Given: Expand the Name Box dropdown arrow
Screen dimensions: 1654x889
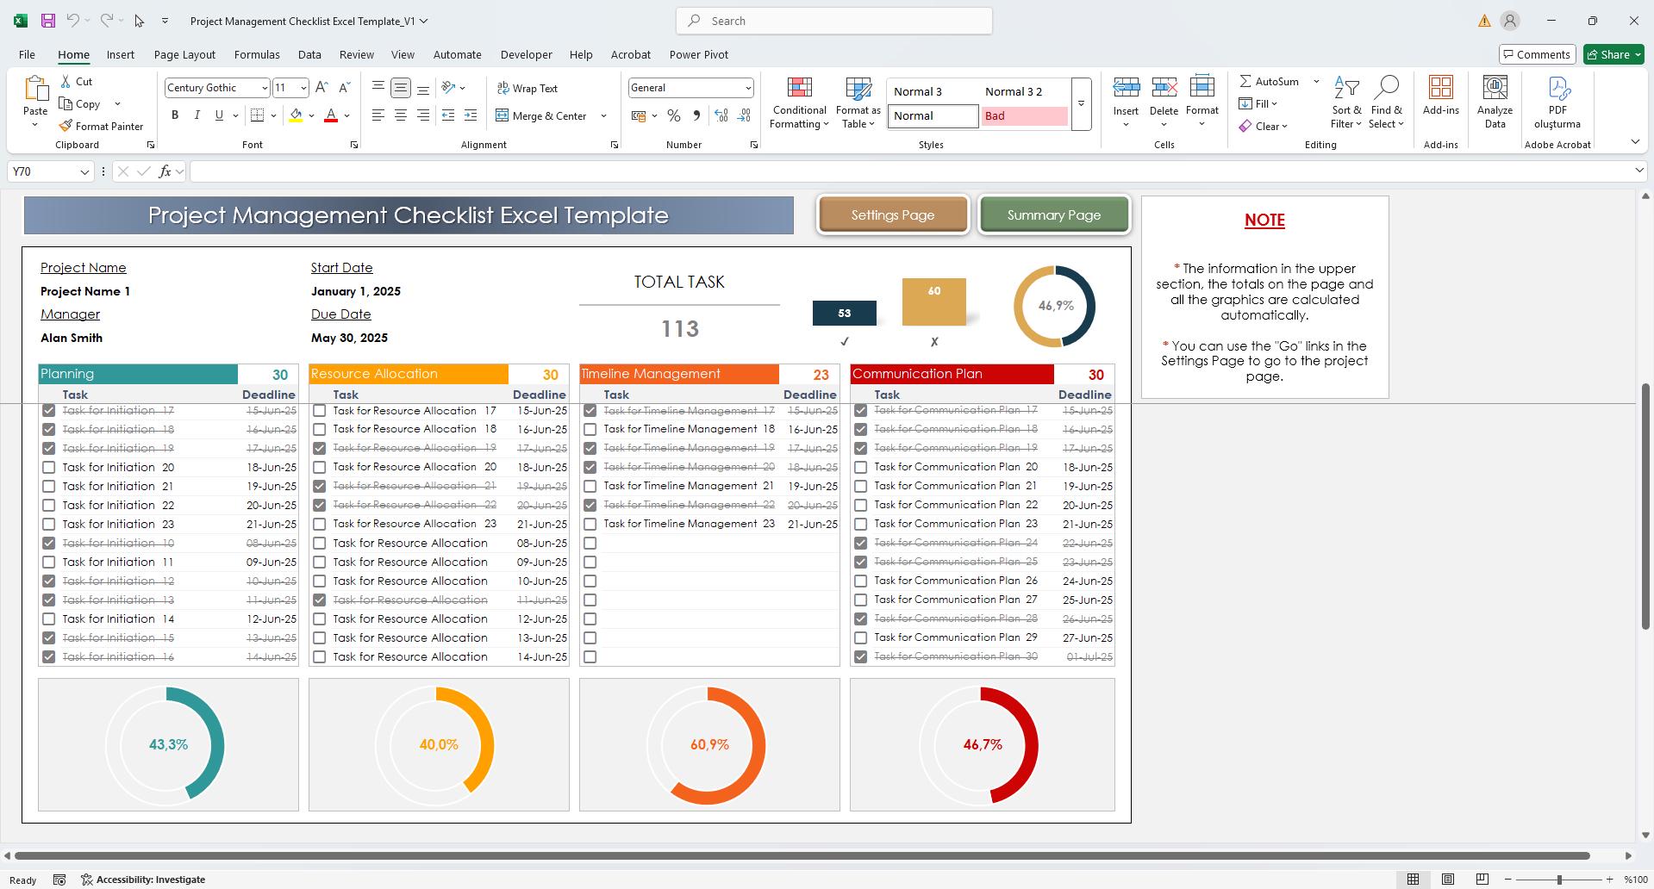Looking at the screenshot, I should pos(84,171).
